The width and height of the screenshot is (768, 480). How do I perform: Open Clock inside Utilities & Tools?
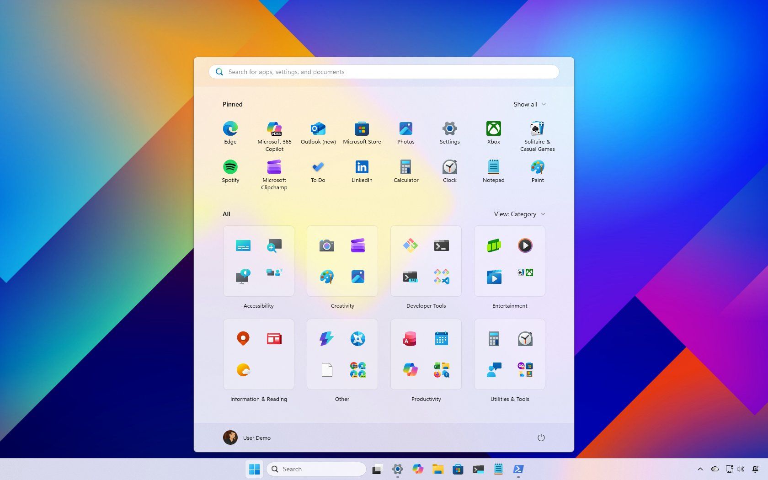(525, 339)
